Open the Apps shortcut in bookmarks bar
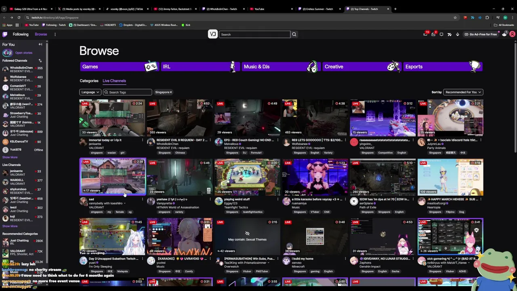 7,25
